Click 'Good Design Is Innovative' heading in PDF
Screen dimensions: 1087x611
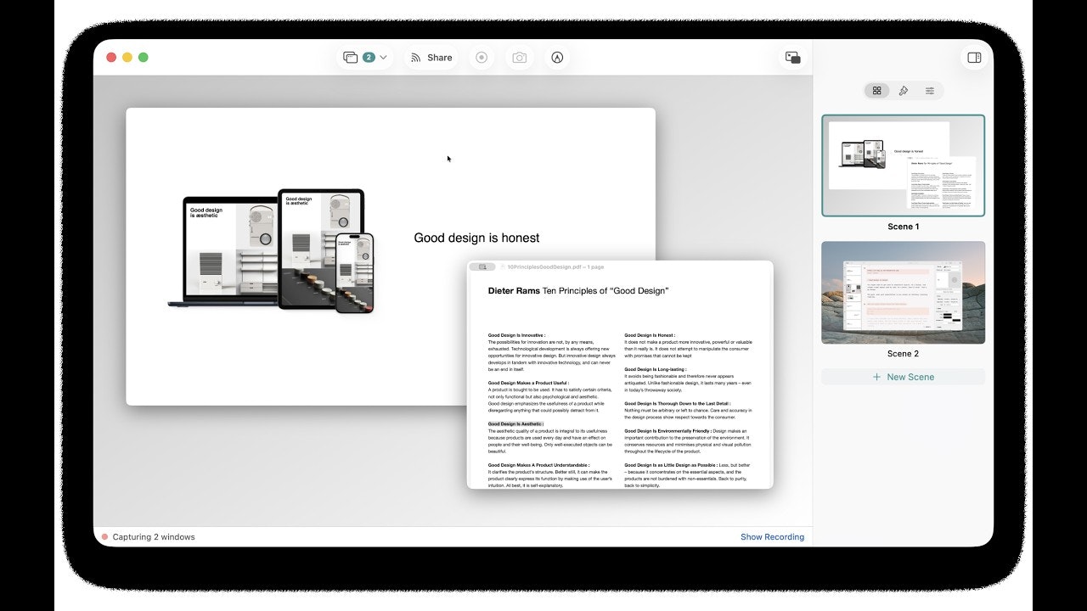(x=516, y=335)
